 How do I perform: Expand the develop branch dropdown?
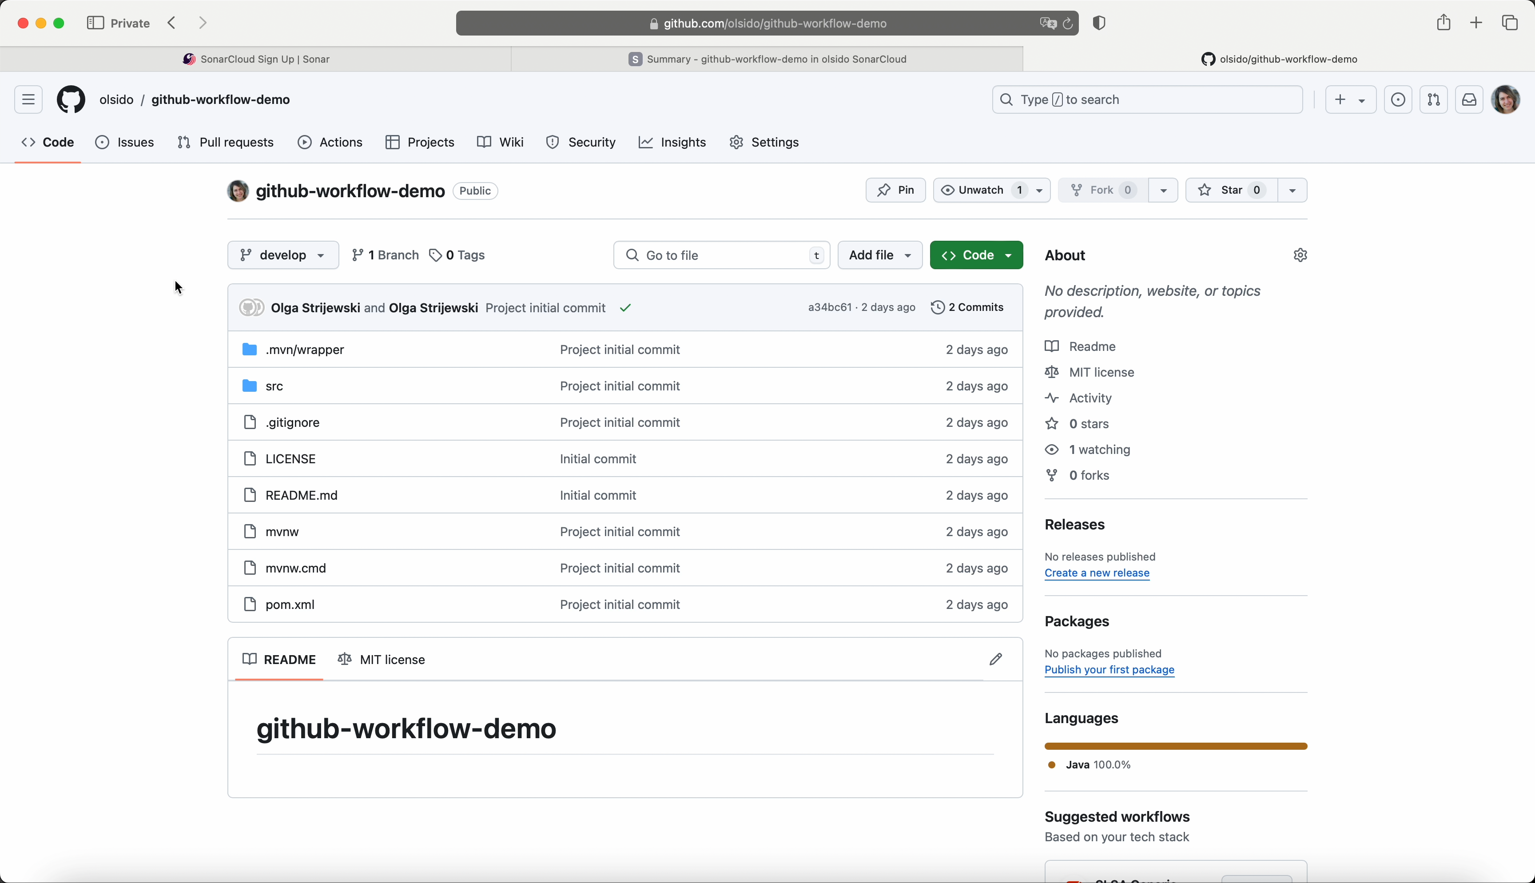[283, 255]
